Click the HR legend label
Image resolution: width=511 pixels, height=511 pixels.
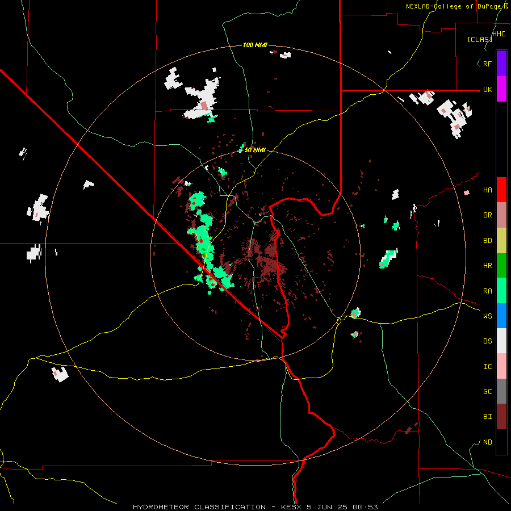pos(487,266)
